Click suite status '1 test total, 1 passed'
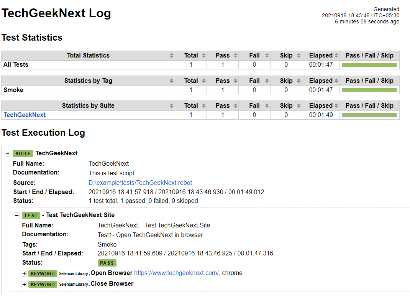The image size is (410, 298). (x=117, y=201)
